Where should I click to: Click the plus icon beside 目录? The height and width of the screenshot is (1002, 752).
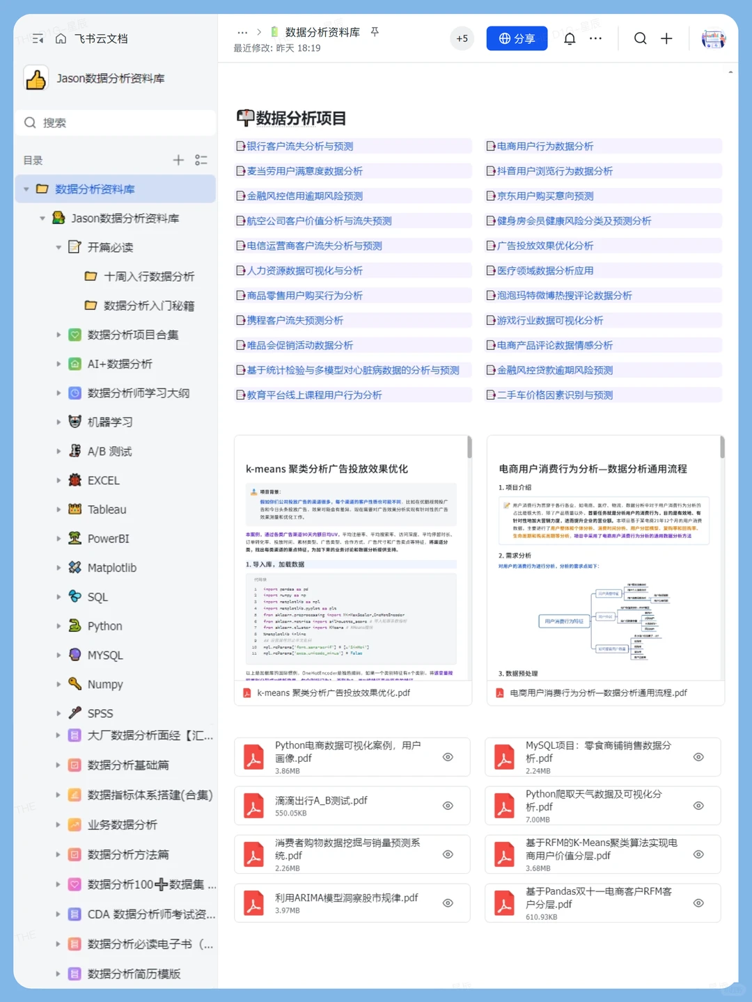pos(178,160)
